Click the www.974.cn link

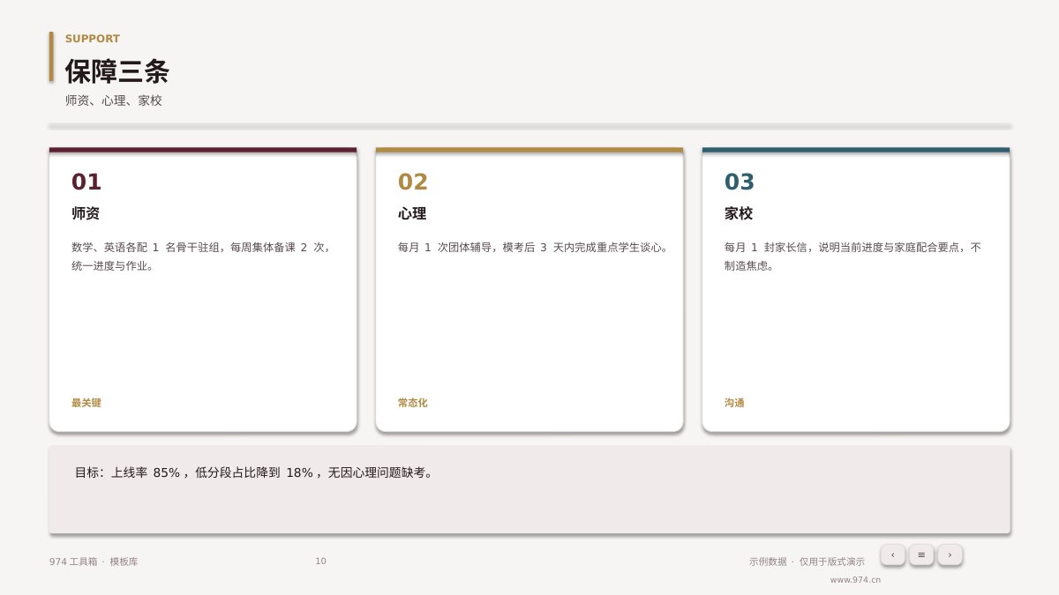click(x=855, y=580)
